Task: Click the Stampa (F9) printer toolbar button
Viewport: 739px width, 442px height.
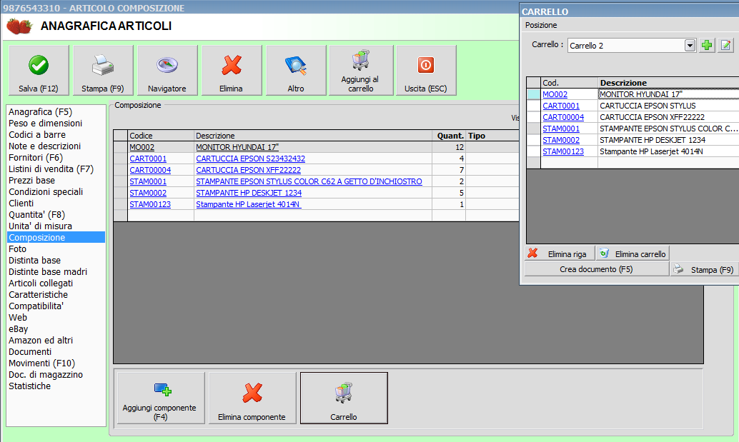Action: pos(103,71)
